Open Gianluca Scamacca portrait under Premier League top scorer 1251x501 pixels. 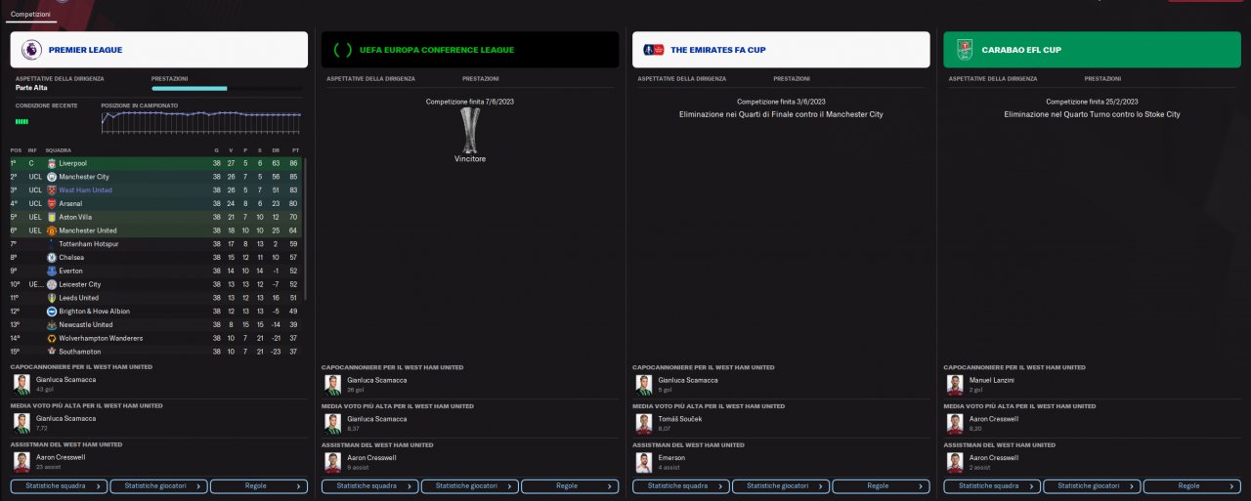22,383
